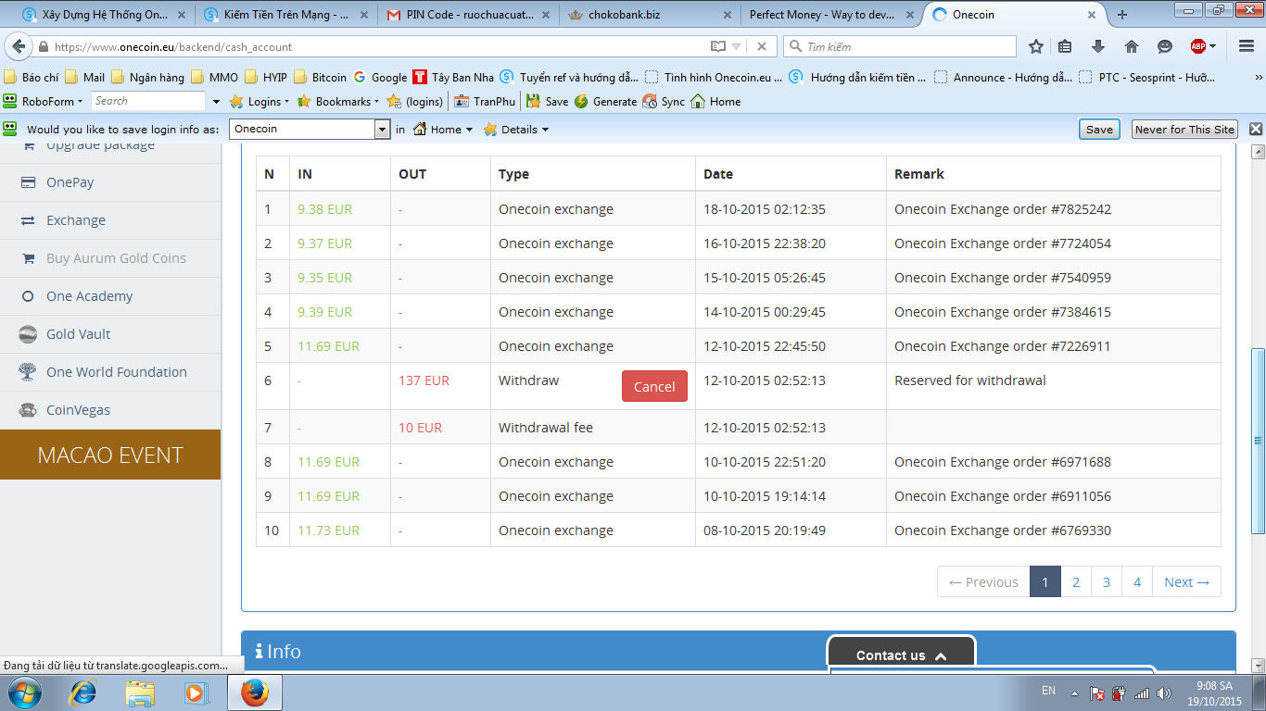Open Gold Vault in the sidebar
This screenshot has height=711, width=1266.
(x=79, y=334)
